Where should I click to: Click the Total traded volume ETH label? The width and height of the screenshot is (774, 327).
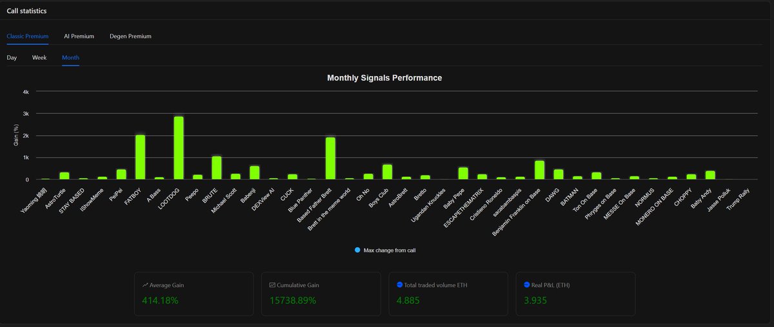(x=437, y=285)
